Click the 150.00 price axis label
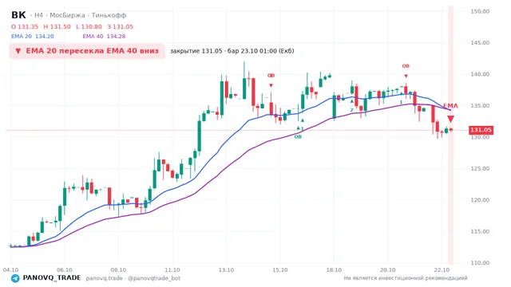511x287 pixels. [x=480, y=11]
